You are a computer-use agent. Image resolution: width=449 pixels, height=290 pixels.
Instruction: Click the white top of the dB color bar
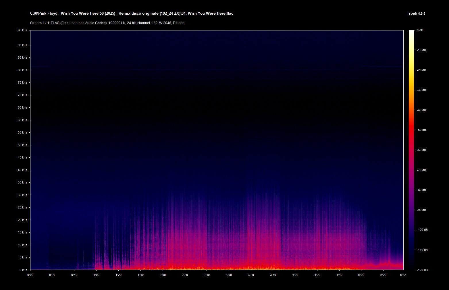coord(411,32)
